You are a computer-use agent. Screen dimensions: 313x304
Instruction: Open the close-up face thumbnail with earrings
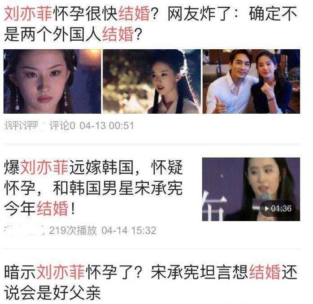pos(52,81)
